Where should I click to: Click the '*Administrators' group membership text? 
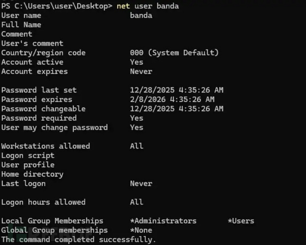tap(163, 221)
